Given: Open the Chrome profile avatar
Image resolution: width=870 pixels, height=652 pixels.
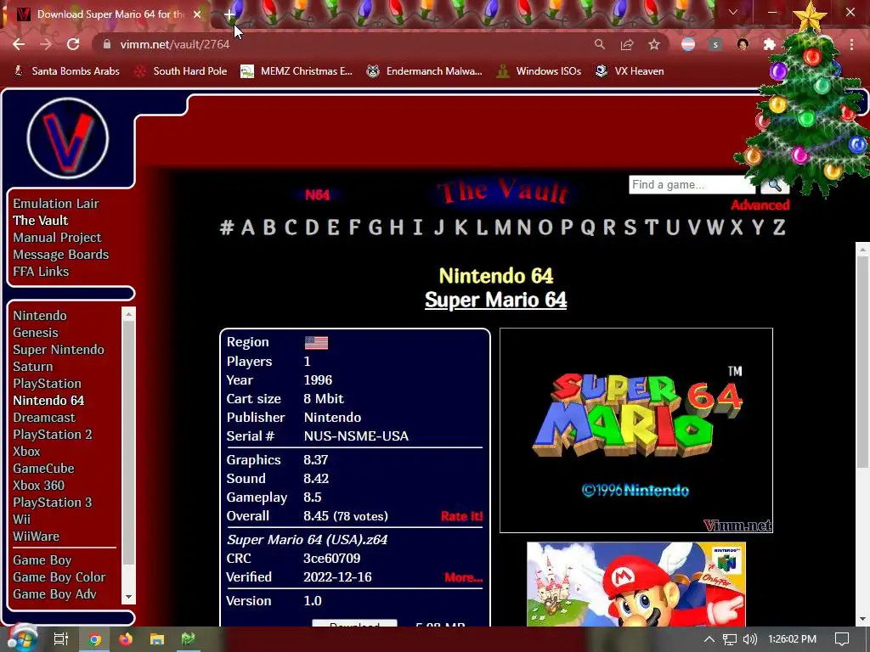Looking at the screenshot, I should coord(743,44).
